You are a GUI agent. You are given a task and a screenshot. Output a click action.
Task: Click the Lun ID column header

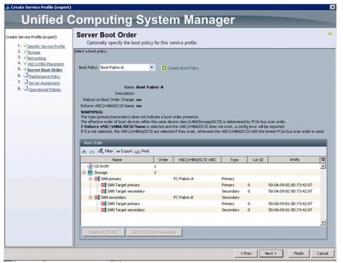258,159
